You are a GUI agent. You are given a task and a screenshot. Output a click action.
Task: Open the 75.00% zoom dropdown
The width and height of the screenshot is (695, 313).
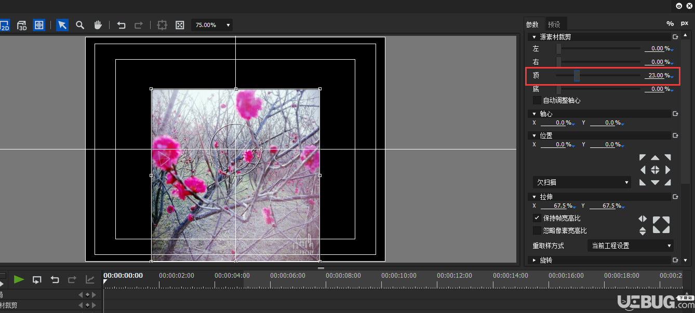point(212,25)
